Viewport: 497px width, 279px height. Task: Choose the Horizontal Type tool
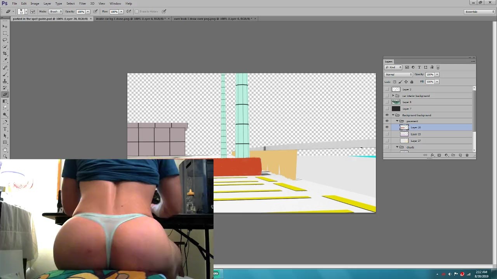5,129
